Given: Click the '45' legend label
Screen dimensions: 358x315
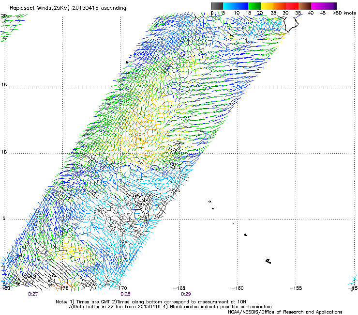Looking at the screenshot, I should [x=323, y=13].
